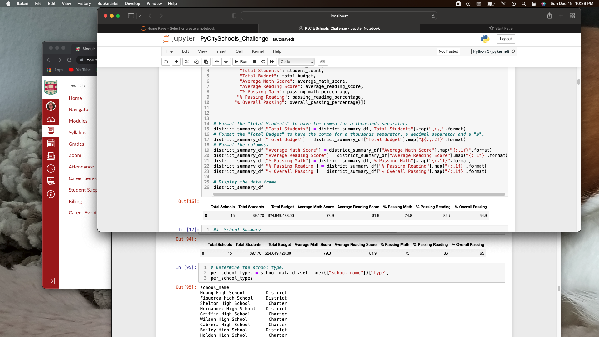Open command palette keyboard icon
This screenshot has height=337, width=599.
coord(323,62)
